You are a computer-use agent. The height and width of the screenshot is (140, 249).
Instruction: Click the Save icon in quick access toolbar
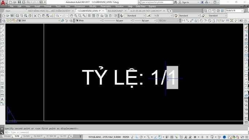19,2
